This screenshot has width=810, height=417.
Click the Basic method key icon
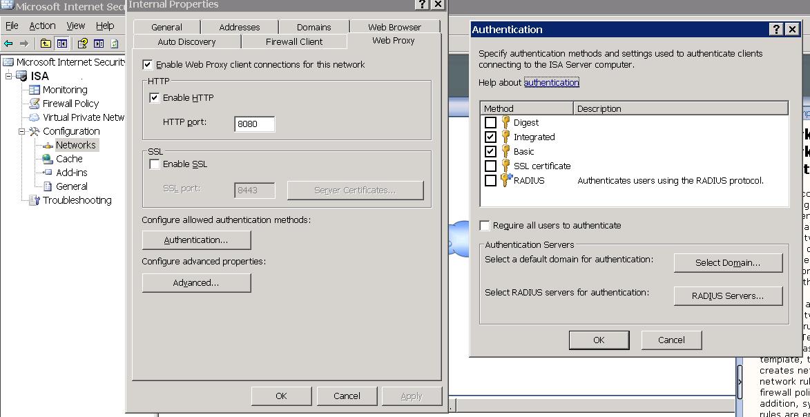click(505, 151)
